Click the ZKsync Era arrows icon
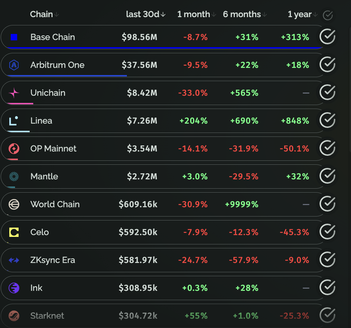Screen dimensions: 351x328 click(14, 260)
